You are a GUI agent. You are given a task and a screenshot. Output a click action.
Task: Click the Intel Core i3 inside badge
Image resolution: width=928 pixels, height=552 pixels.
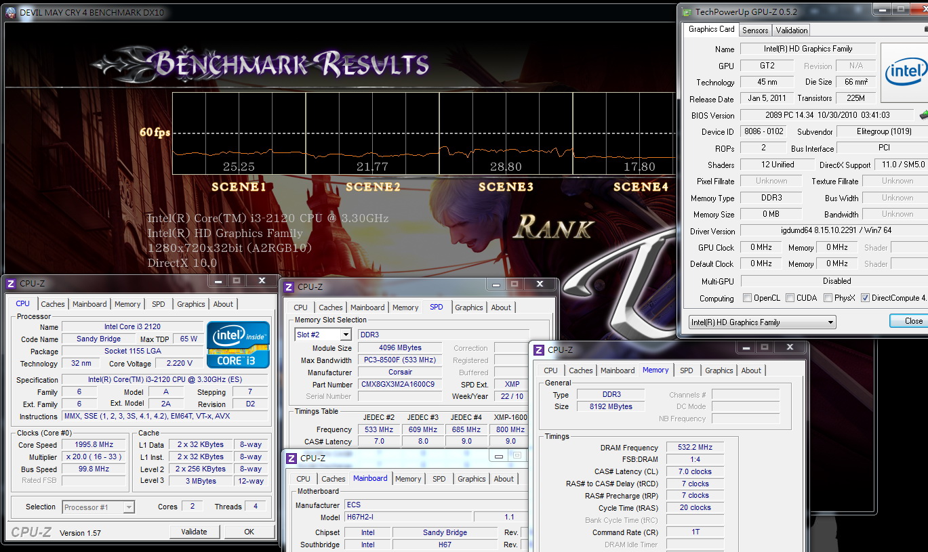(238, 345)
